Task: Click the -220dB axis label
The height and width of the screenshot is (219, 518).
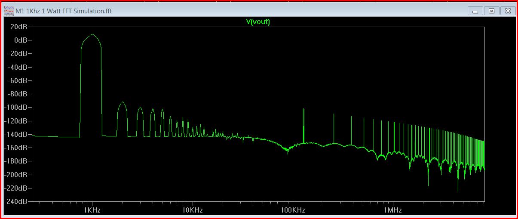Action: click(x=16, y=188)
